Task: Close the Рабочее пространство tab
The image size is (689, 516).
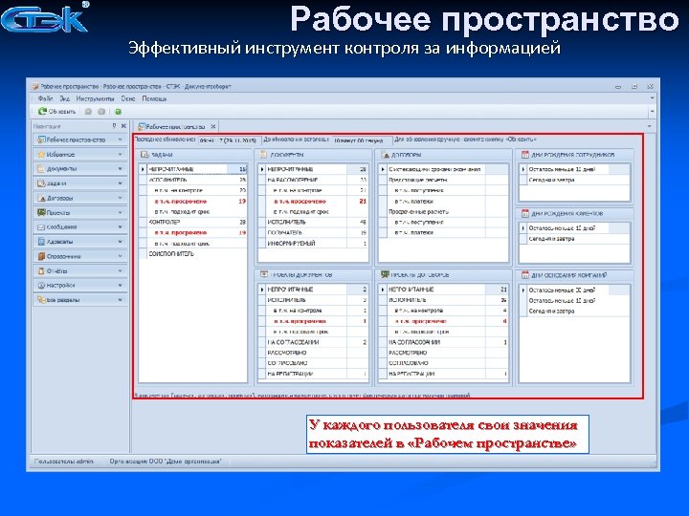Action: pos(213,127)
